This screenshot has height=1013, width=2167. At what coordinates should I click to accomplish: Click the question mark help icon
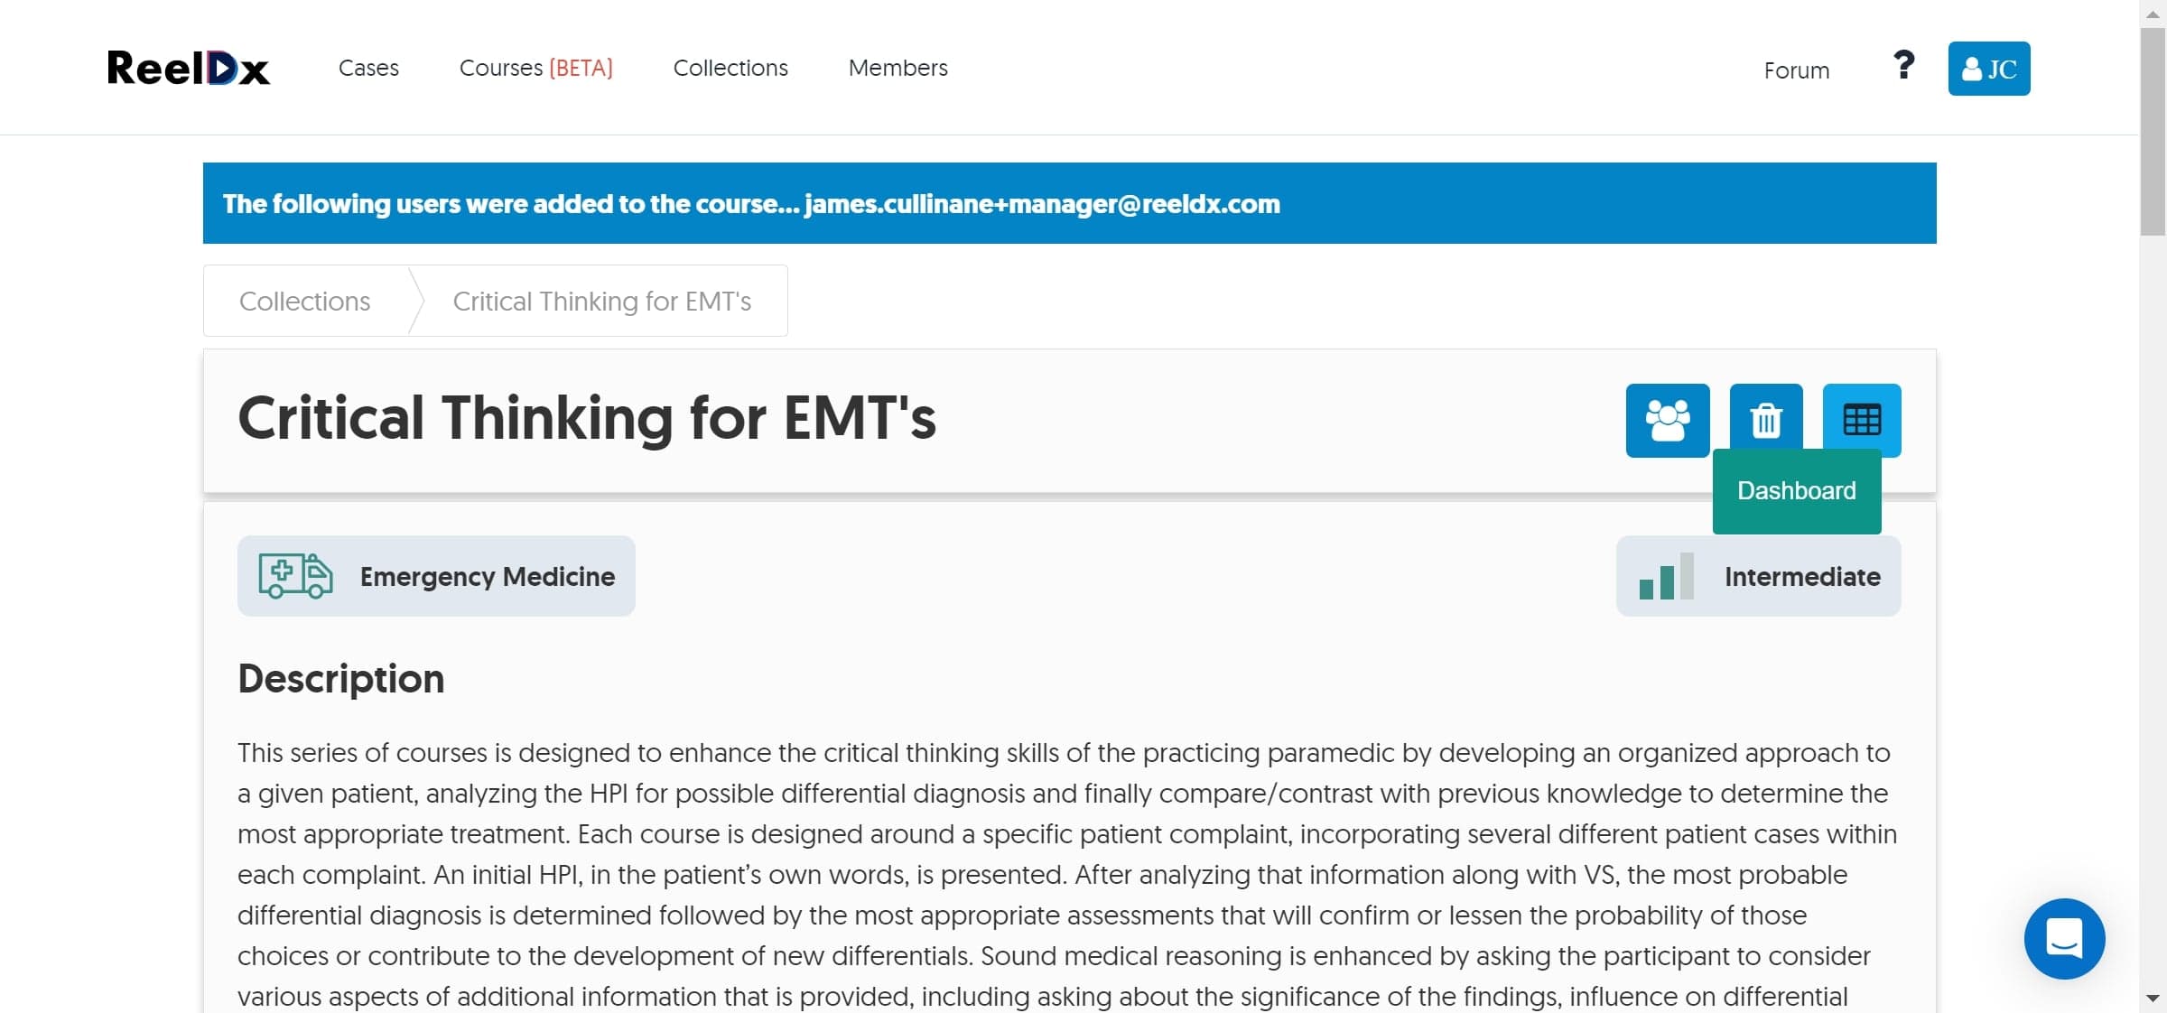point(1903,65)
